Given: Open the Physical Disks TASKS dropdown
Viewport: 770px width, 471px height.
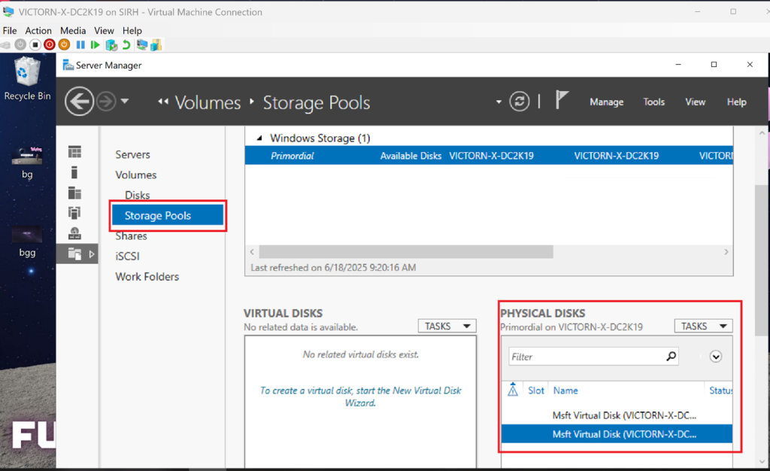Looking at the screenshot, I should click(x=703, y=326).
